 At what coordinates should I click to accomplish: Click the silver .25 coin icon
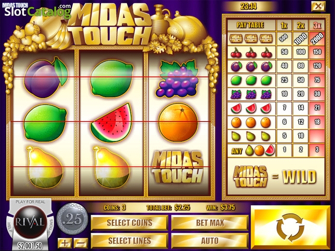pos(72,219)
